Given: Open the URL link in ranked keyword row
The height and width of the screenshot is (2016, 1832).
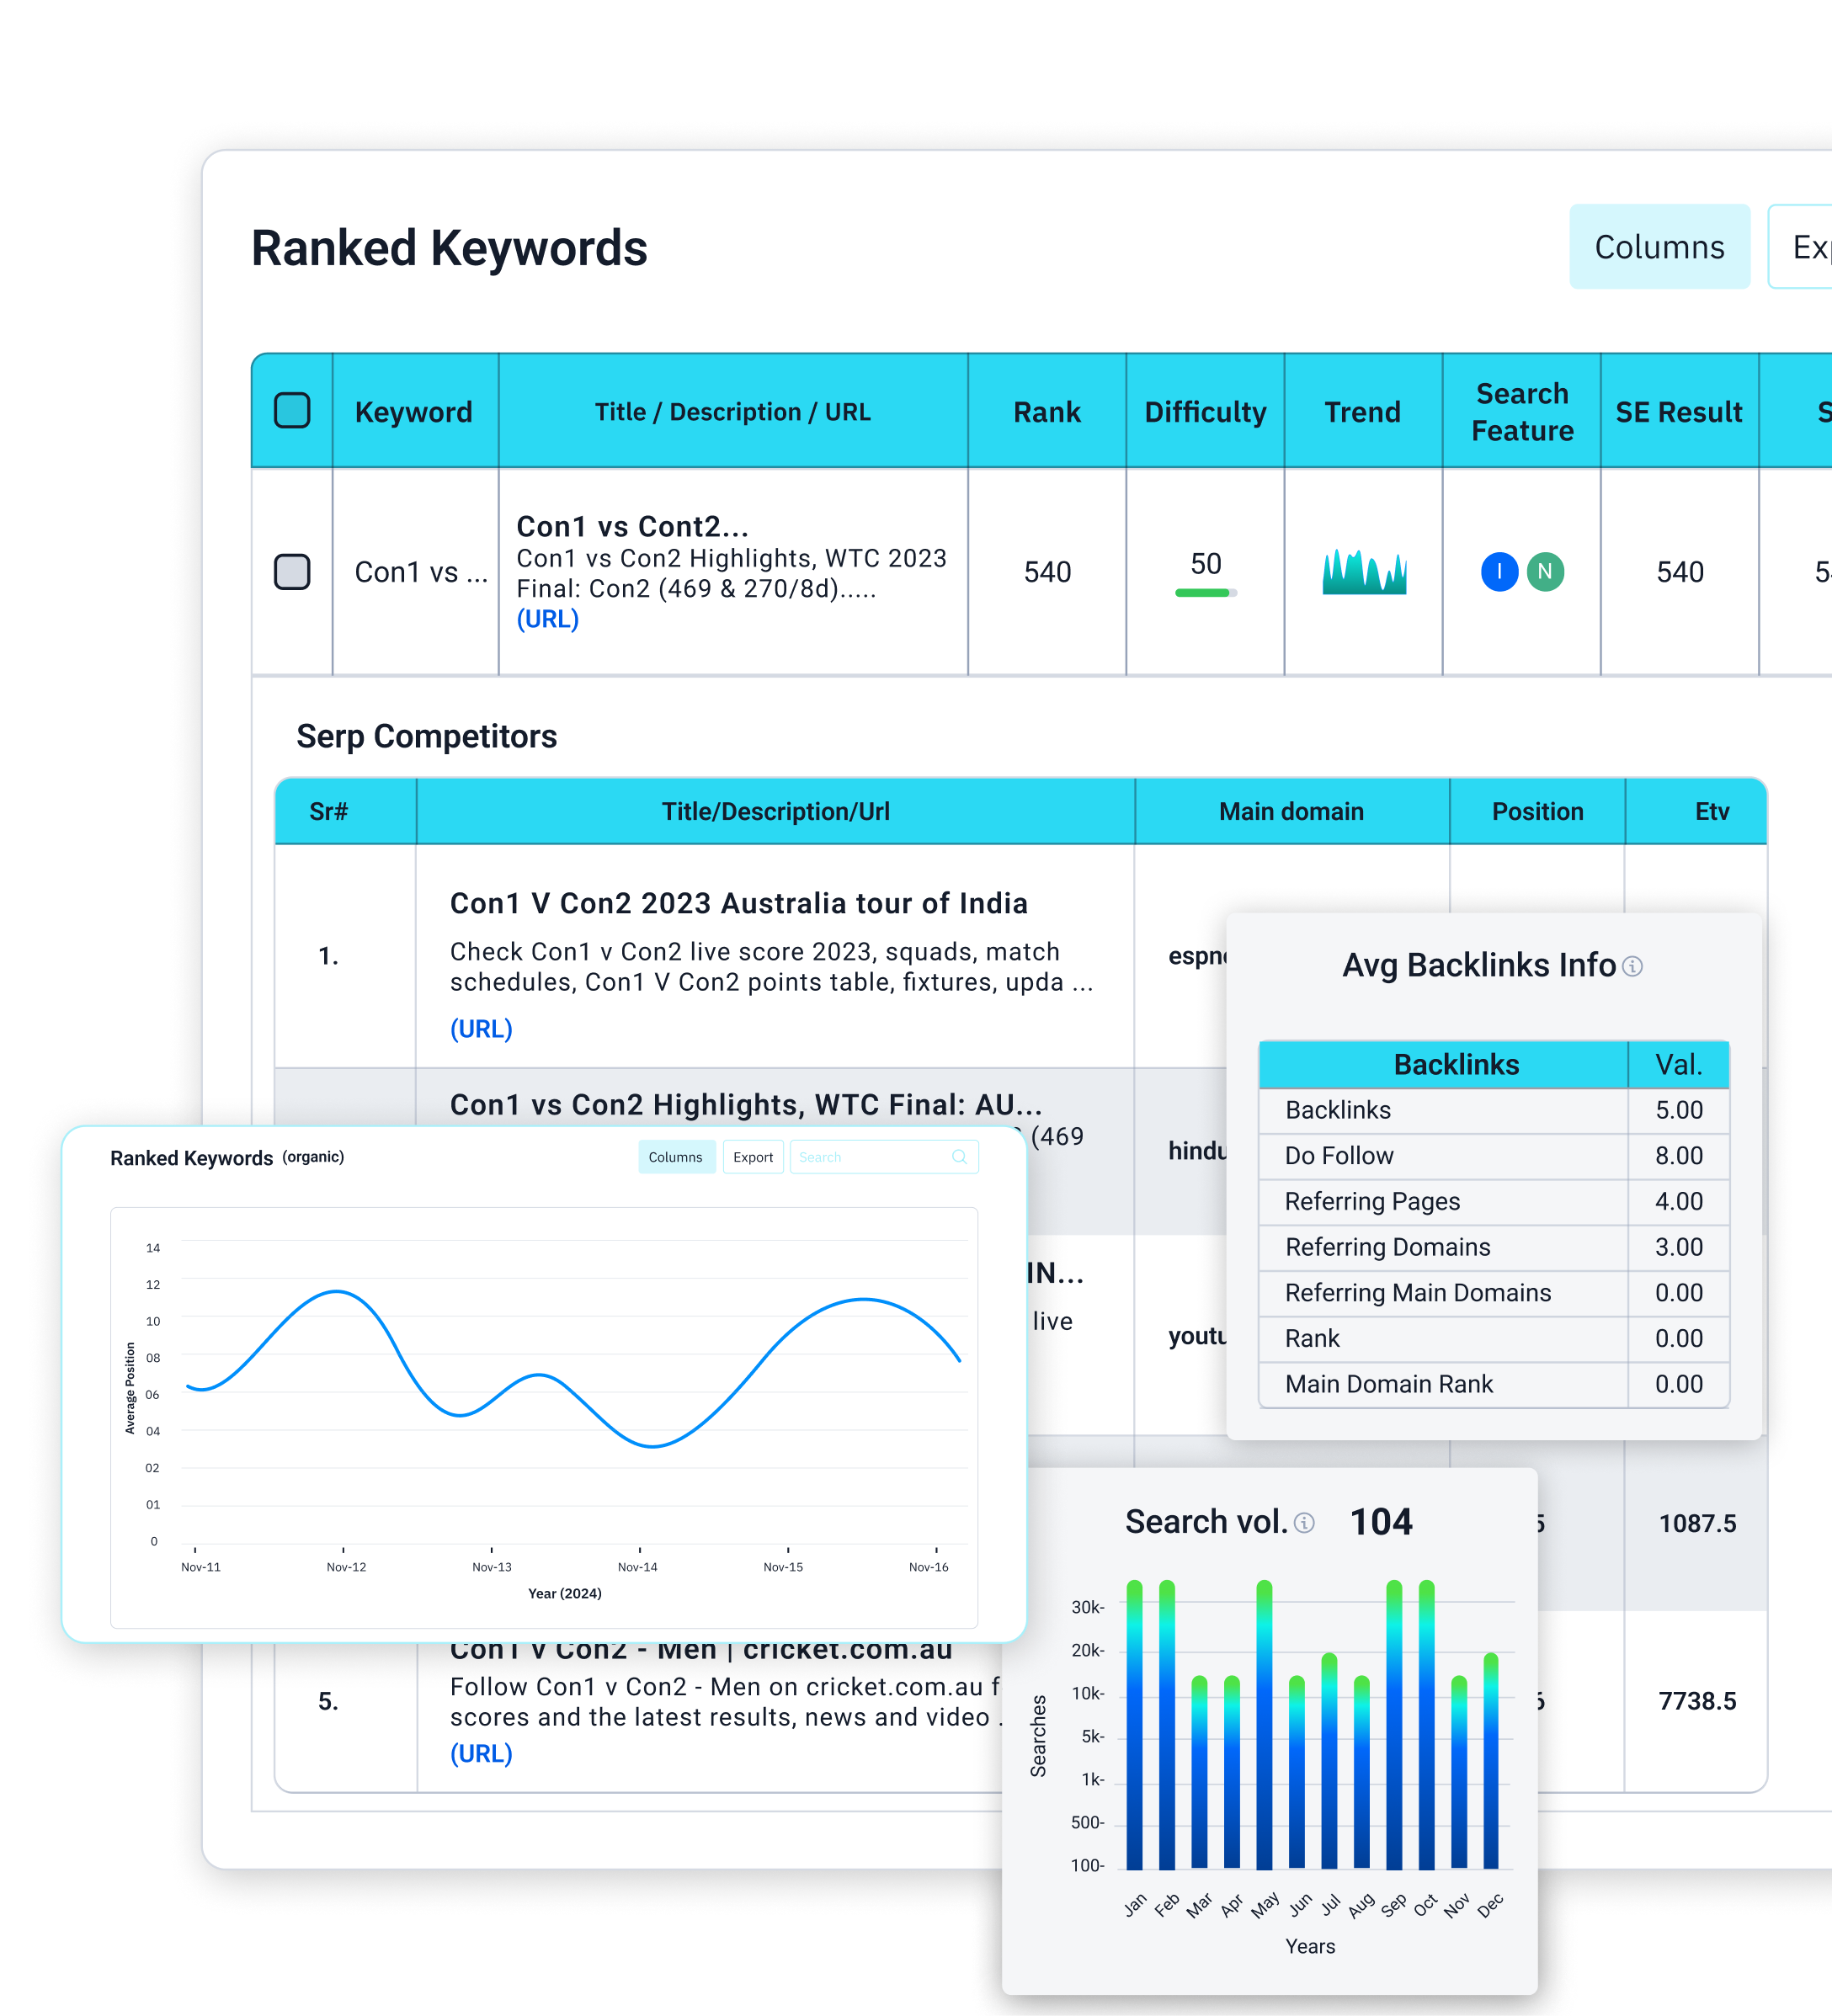Looking at the screenshot, I should pyautogui.click(x=547, y=619).
